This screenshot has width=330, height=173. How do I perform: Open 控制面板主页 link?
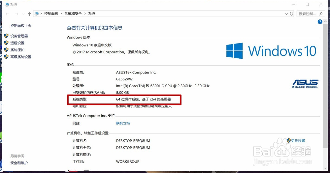click(x=21, y=26)
